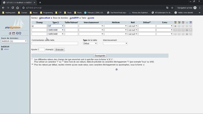This screenshot has height=114, width=203.
Task: Follow localhost breadcrumb link
Action: (x=46, y=18)
